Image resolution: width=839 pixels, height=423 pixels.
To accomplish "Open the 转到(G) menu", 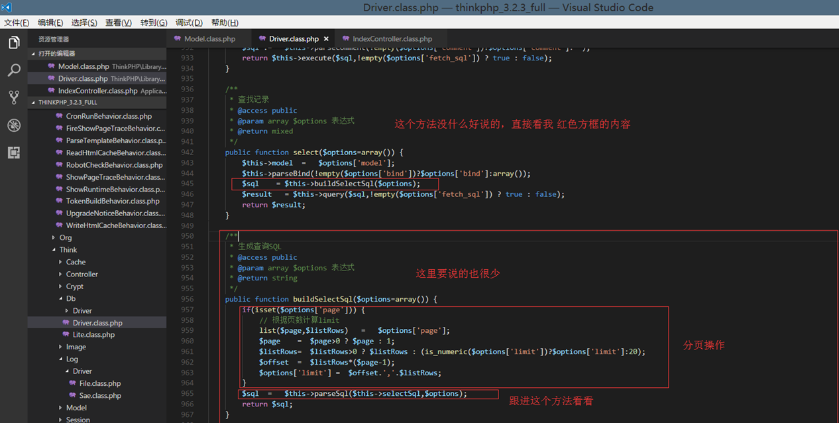I will tap(154, 23).
